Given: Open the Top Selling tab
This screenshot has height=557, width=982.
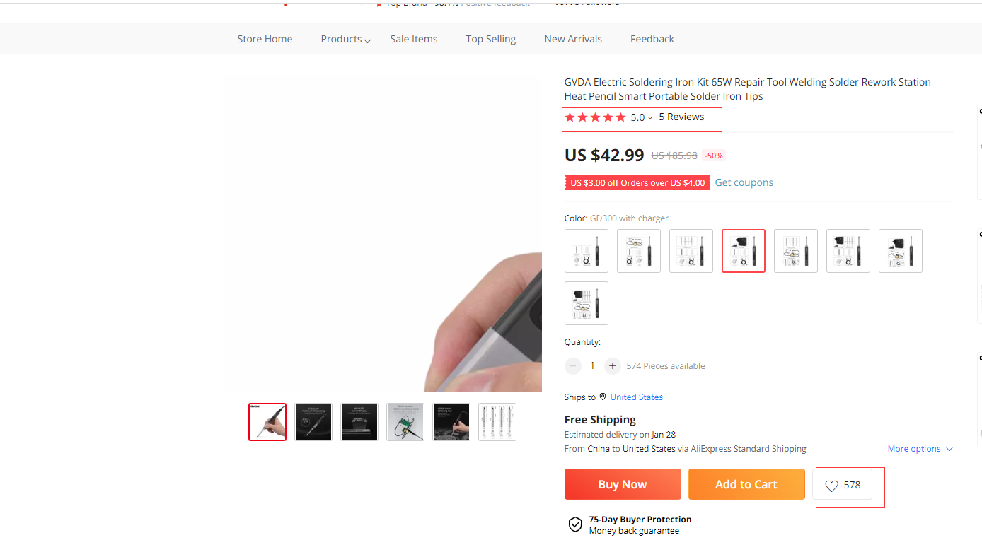Looking at the screenshot, I should pyautogui.click(x=490, y=40).
